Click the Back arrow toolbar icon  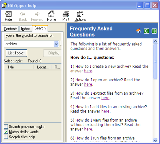tap(23, 16)
